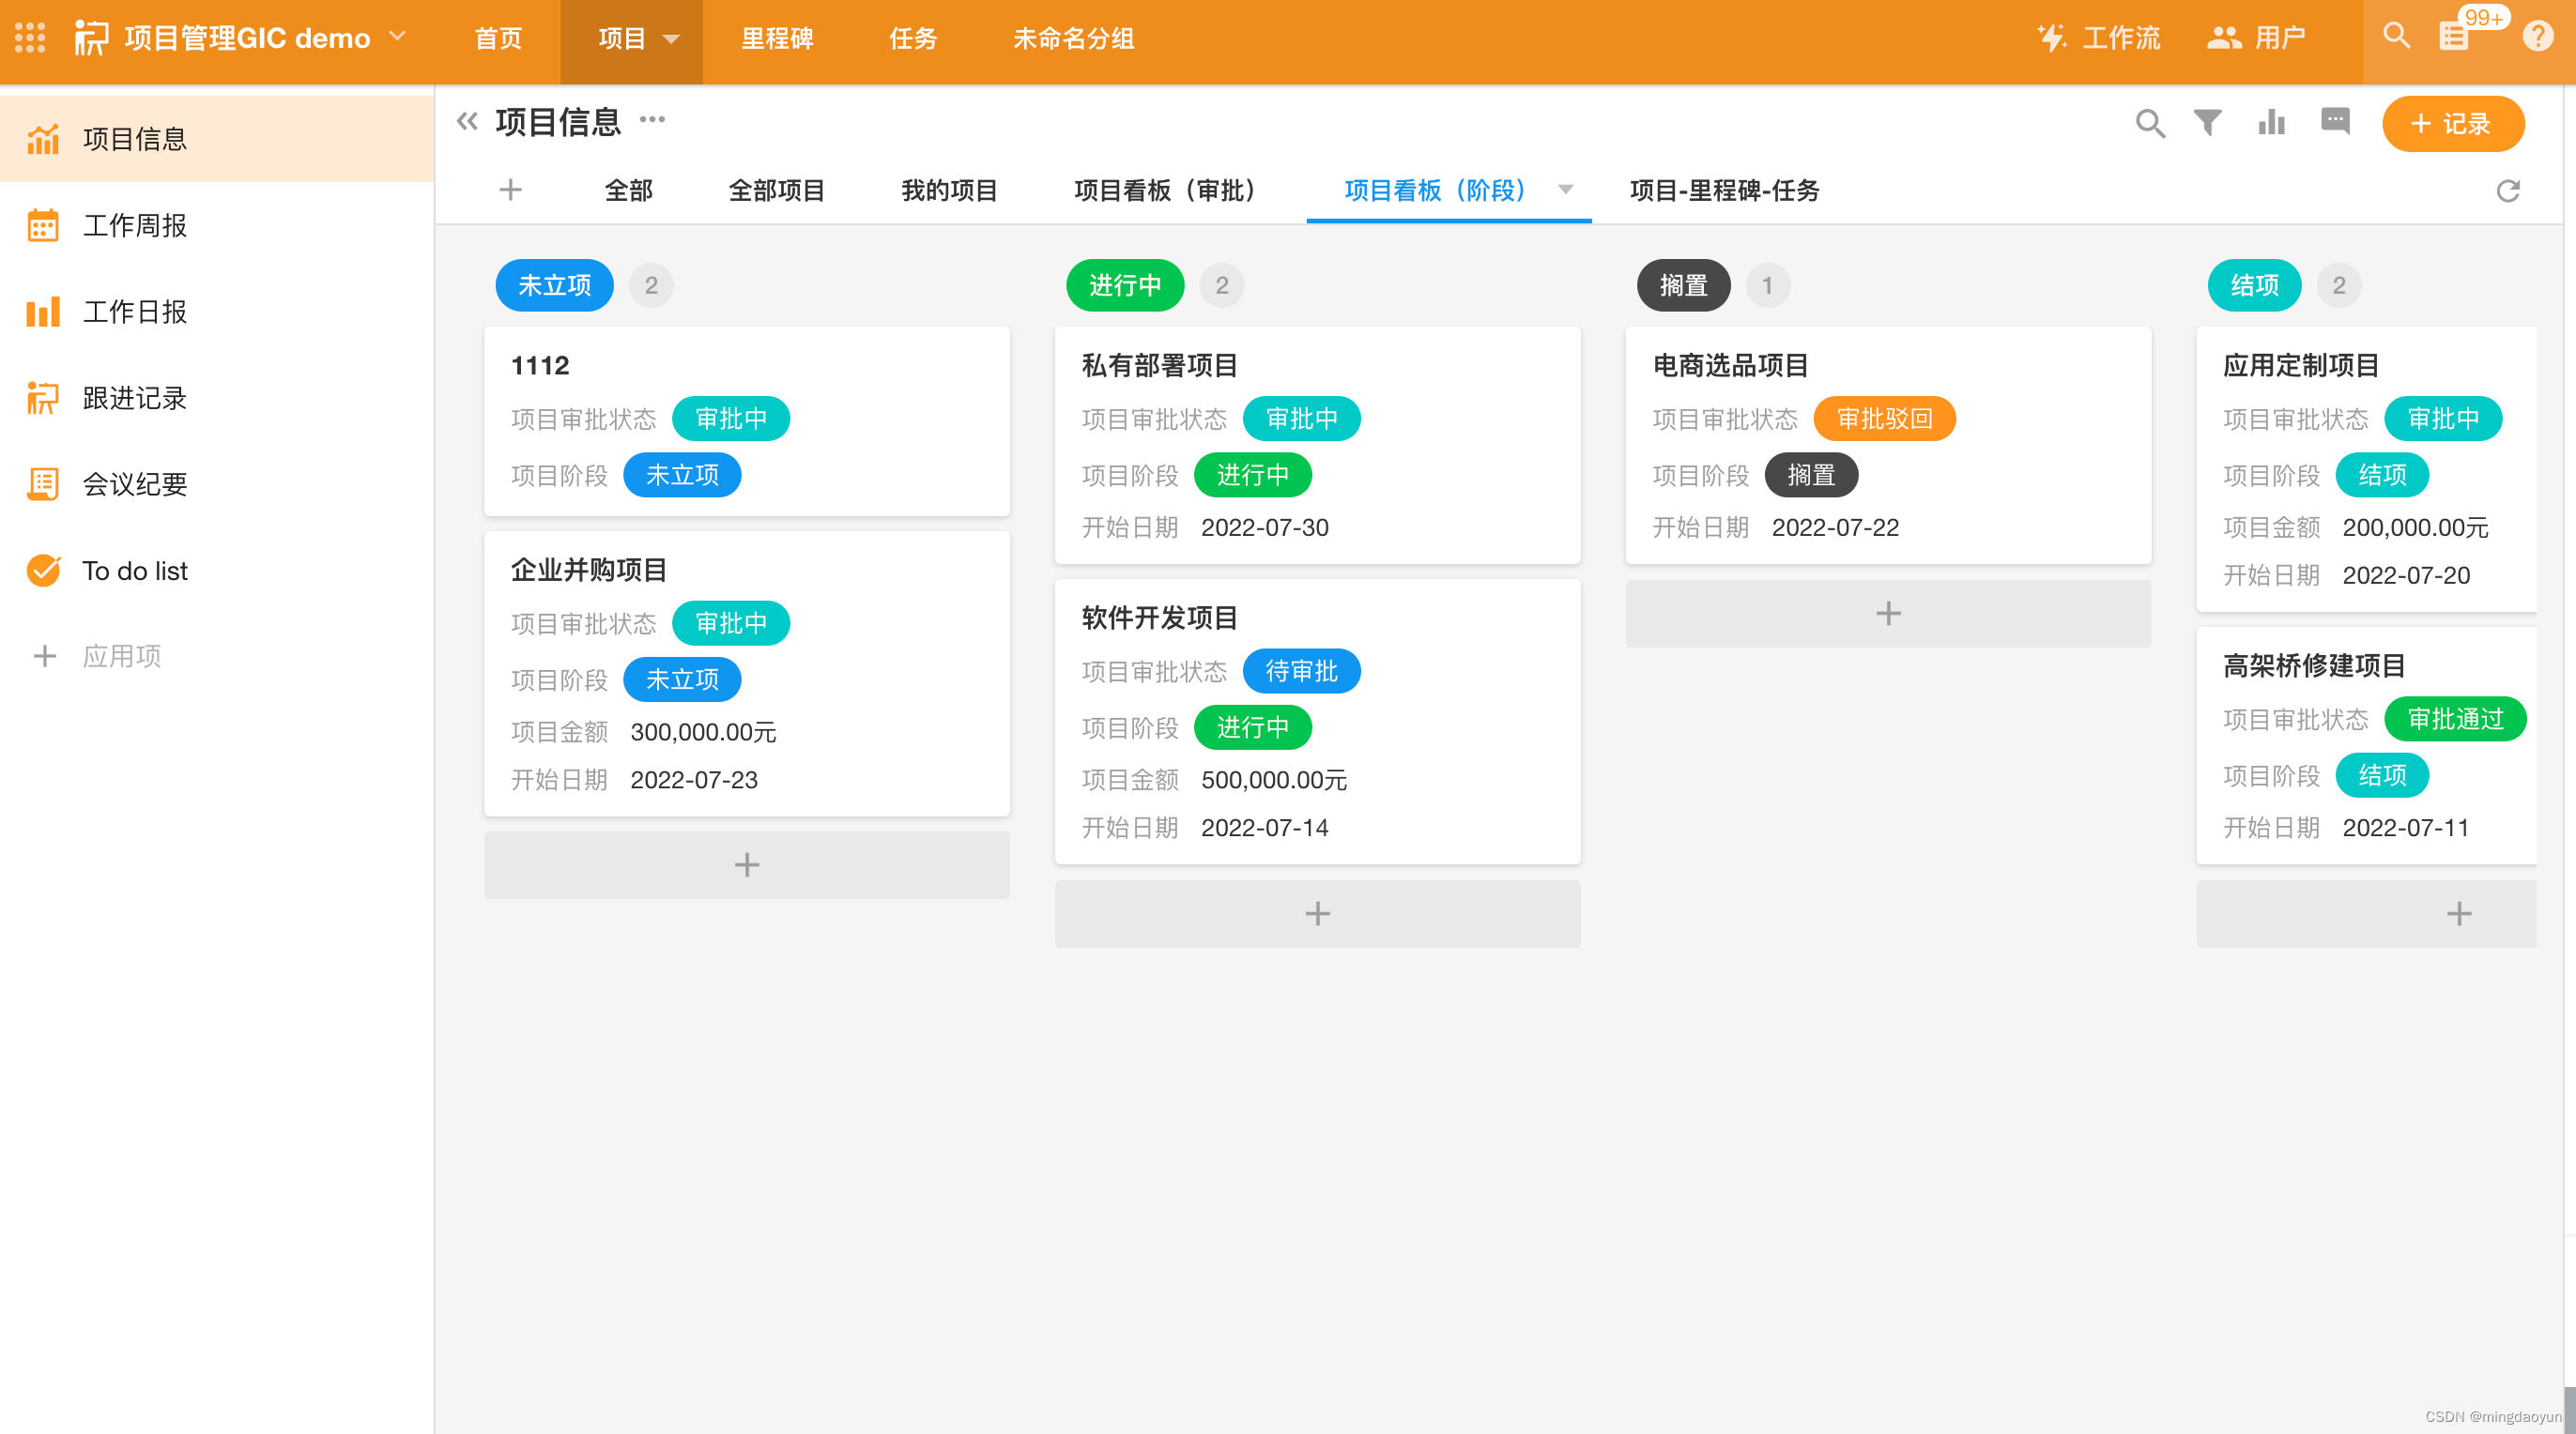Select the 会议纪要 worksheet icon in sidebar
Image resolution: width=2576 pixels, height=1434 pixels.
(x=43, y=484)
